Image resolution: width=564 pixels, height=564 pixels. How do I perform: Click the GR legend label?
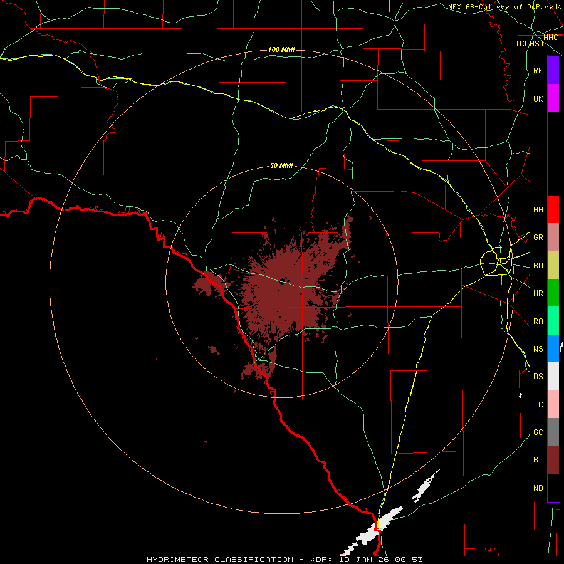click(x=538, y=238)
